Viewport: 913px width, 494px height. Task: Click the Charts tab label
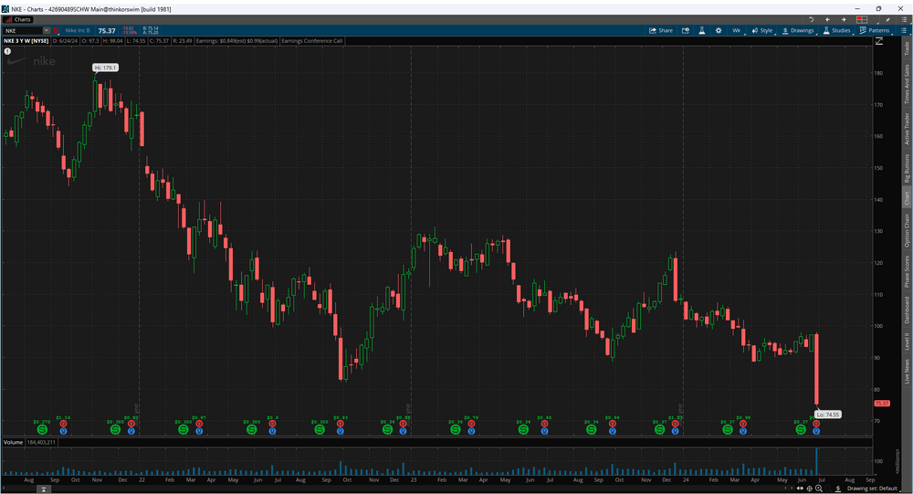coord(19,19)
